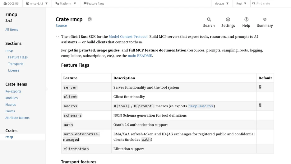Click the Feature Flags heading
The image size is (291, 164).
[75, 65]
